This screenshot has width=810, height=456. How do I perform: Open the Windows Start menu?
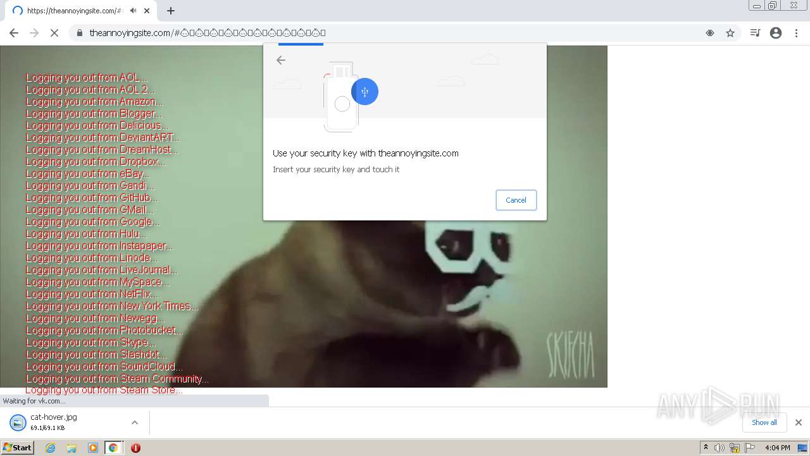pos(18,448)
